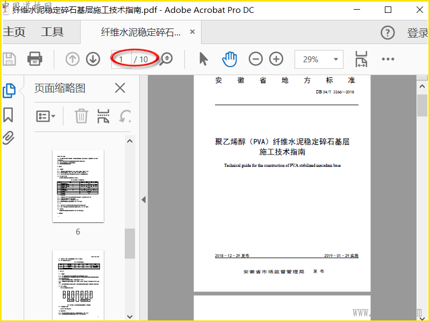The width and height of the screenshot is (430, 322).
Task: Click the 2019-01-29 实施 date text
Action: coord(341,255)
